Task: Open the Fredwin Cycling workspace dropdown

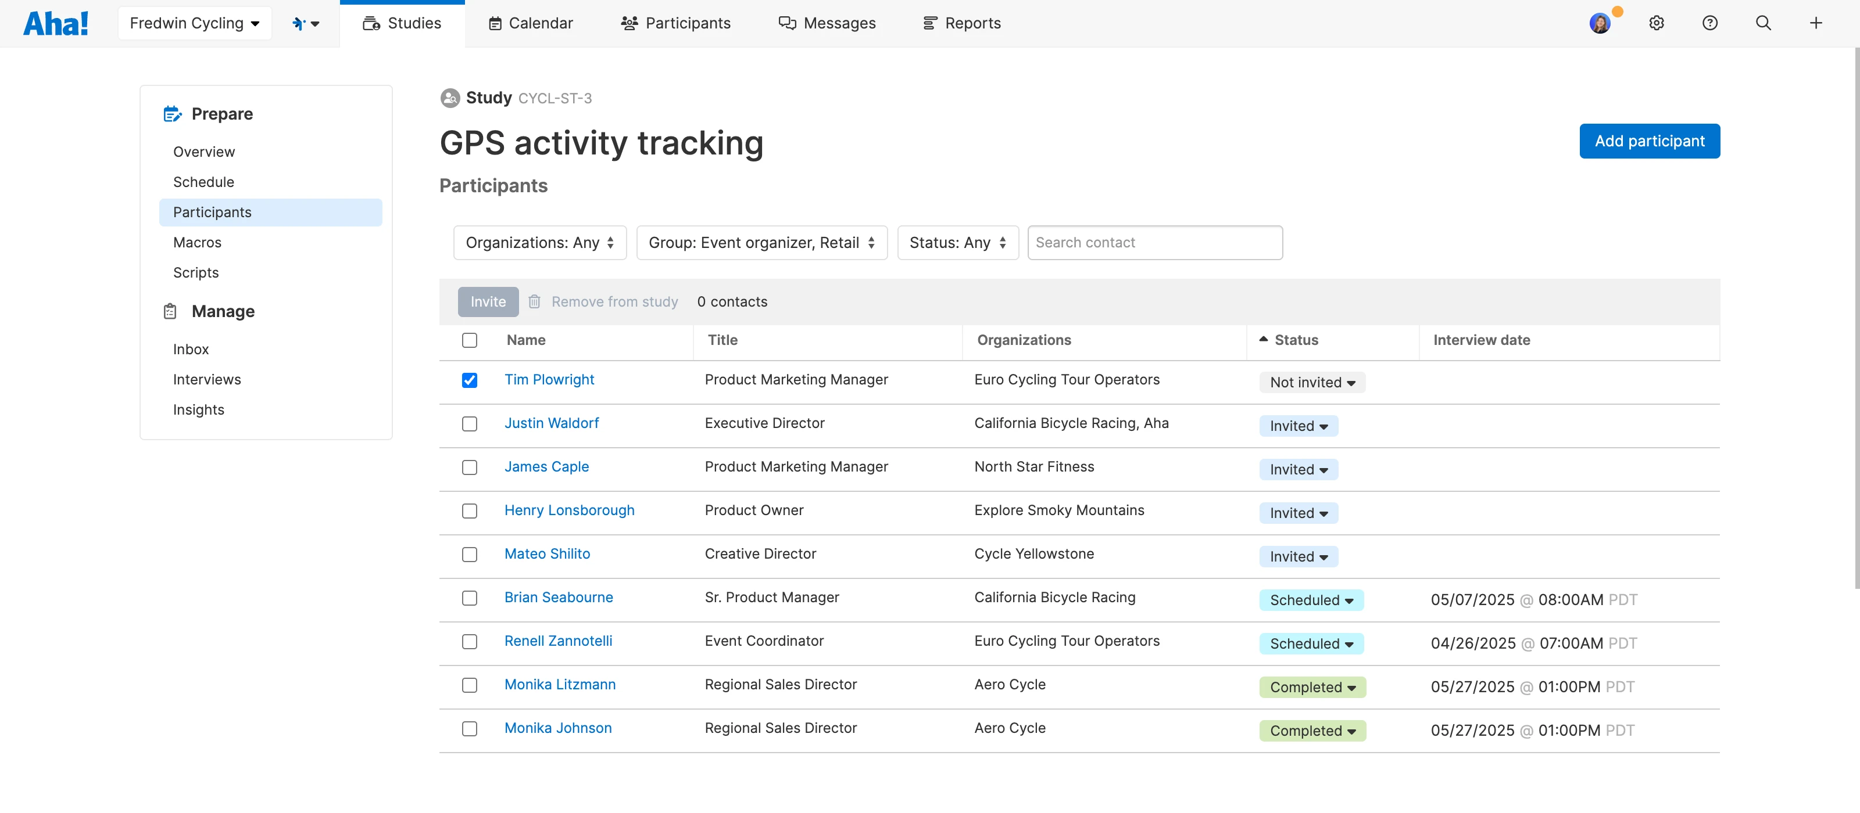Action: [x=194, y=23]
